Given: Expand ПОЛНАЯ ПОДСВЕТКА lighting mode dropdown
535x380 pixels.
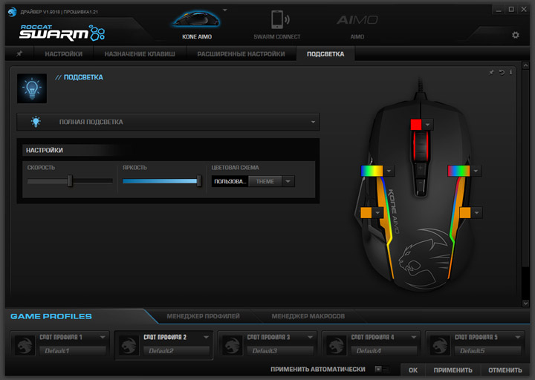Looking at the screenshot, I should coord(313,122).
